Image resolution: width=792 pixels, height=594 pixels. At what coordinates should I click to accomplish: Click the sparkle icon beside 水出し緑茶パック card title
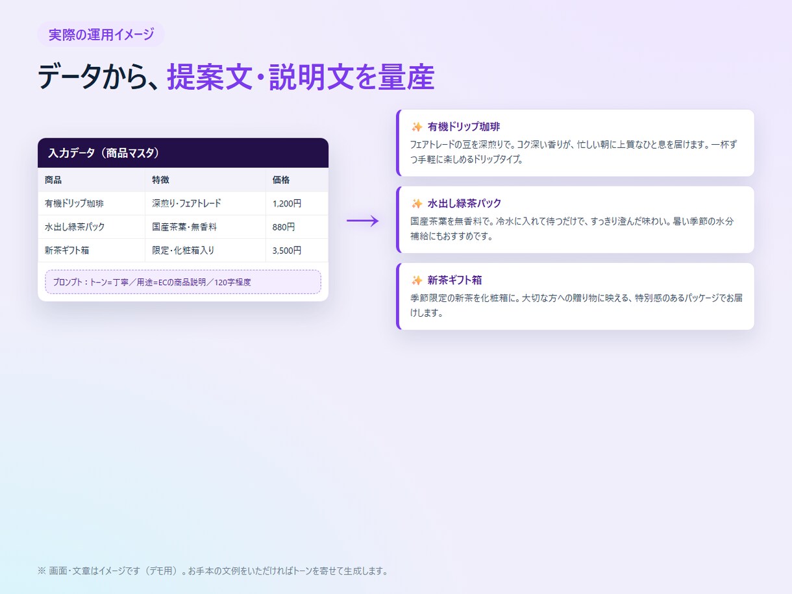pos(417,203)
